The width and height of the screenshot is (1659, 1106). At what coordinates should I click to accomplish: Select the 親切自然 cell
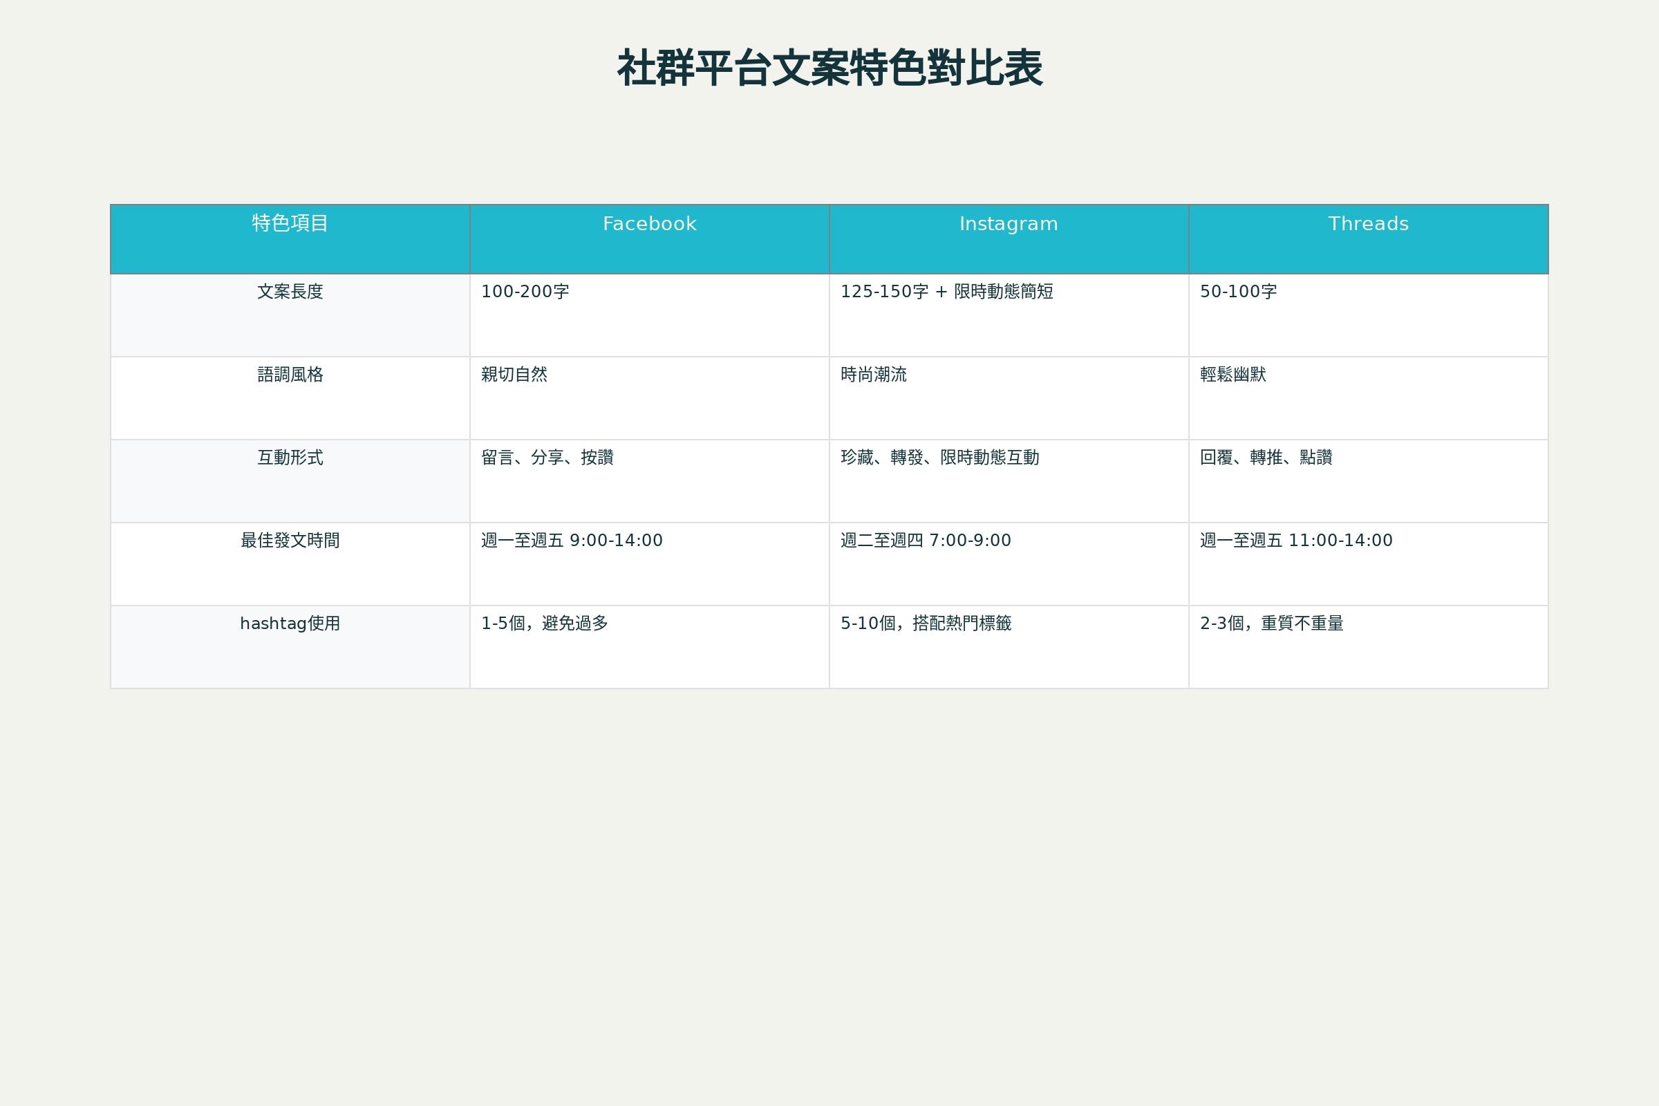(514, 375)
